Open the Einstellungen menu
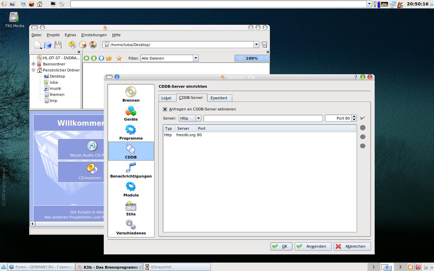 [x=94, y=35]
